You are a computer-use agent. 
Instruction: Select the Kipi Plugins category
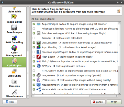click(14, 62)
